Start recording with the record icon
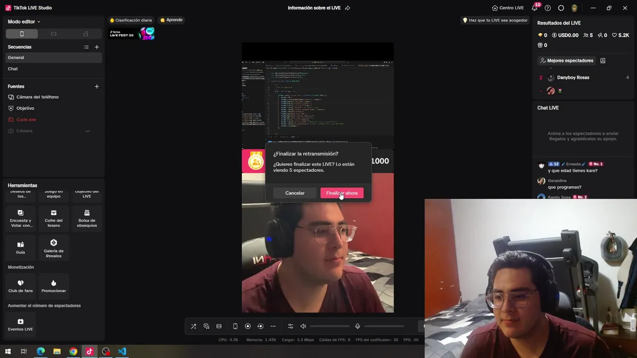Screen dimensions: 637x358 (248, 326)
